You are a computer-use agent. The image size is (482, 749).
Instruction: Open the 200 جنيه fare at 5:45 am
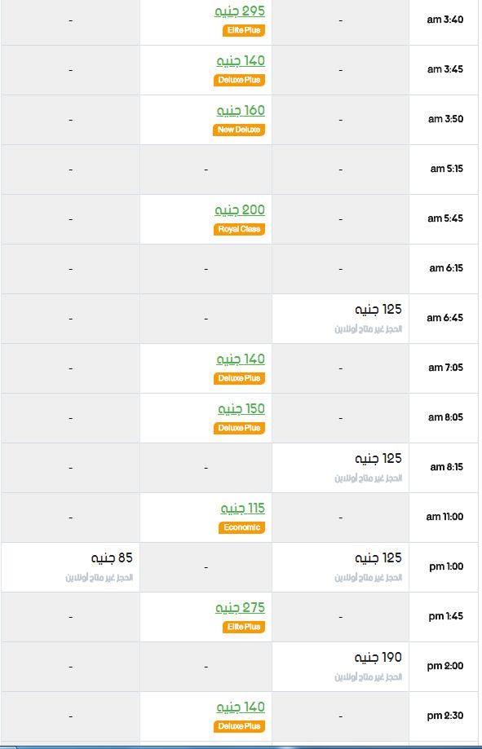pyautogui.click(x=240, y=209)
